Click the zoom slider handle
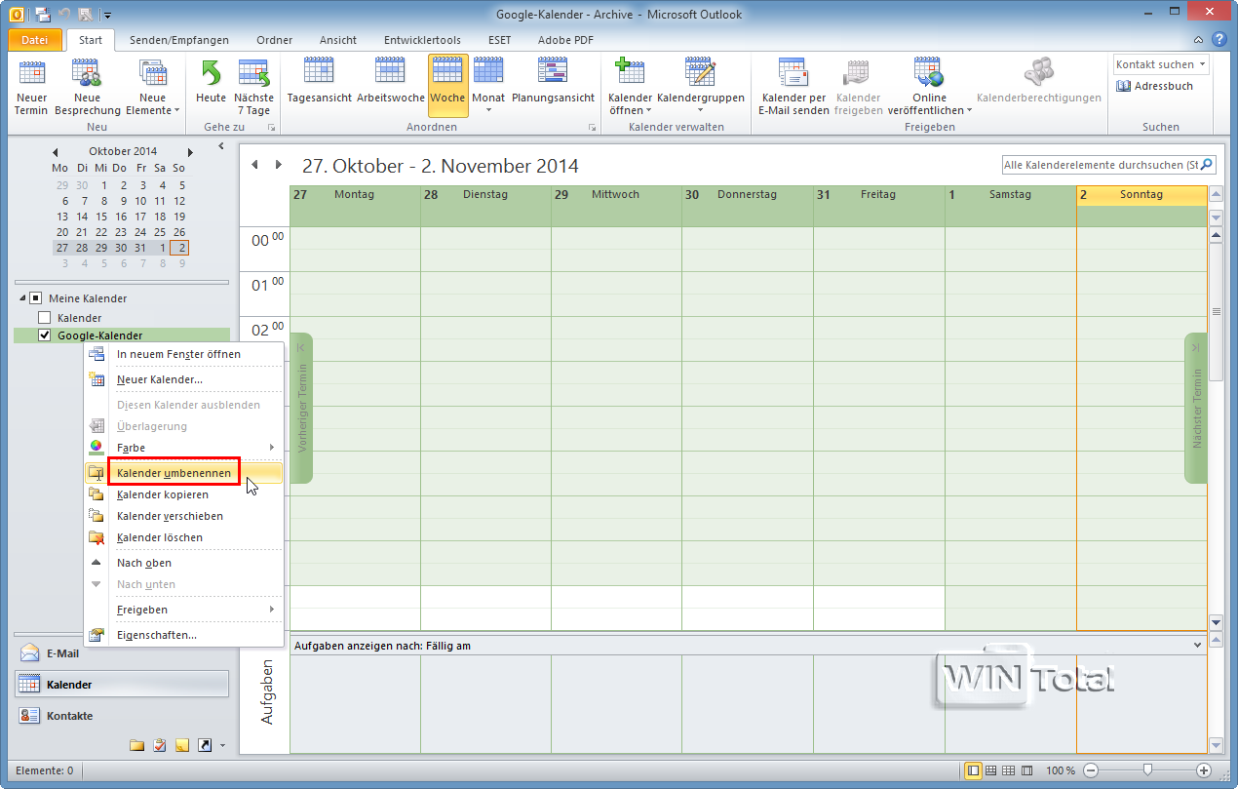Screen dimensions: 1238x789 point(1148,770)
